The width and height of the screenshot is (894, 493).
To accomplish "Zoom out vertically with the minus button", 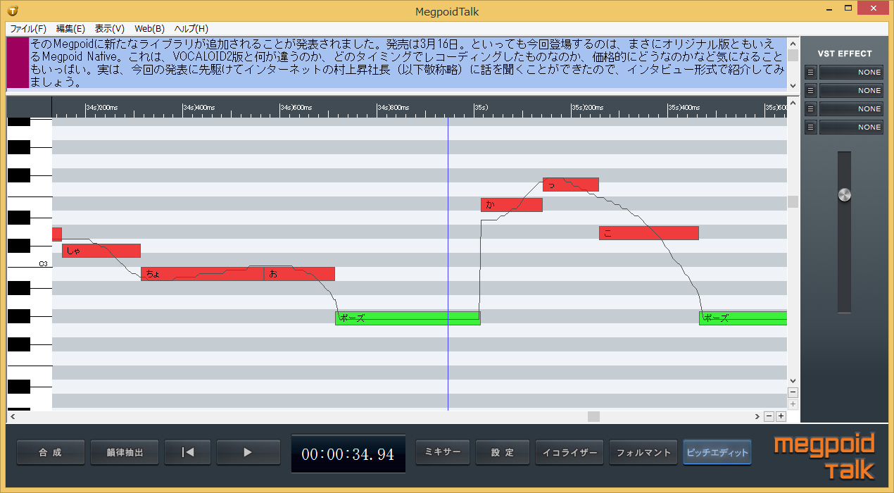I will tap(793, 392).
